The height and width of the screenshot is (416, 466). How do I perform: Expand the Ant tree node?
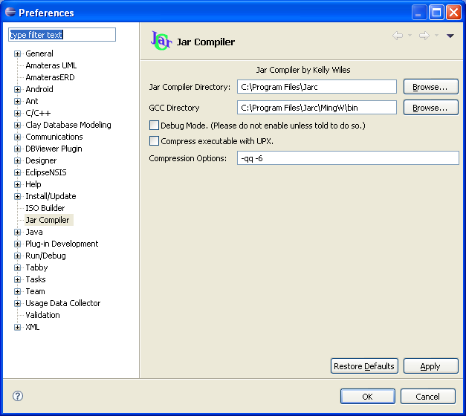click(17, 101)
